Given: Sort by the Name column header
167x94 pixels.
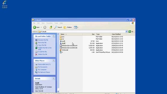Looking at the screenshot, I should (71, 34).
